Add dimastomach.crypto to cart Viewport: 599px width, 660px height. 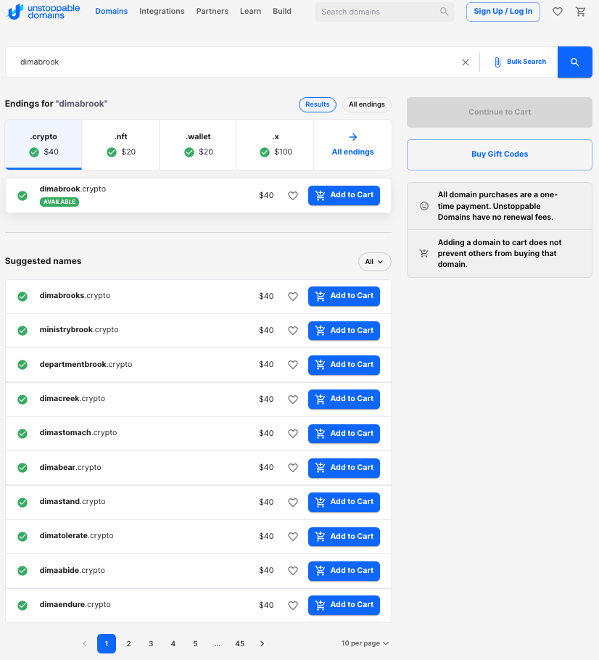344,433
